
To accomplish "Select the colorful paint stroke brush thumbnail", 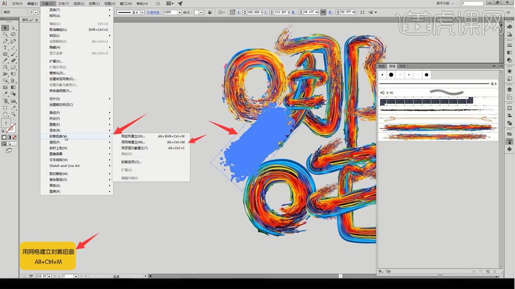I will coord(436,127).
